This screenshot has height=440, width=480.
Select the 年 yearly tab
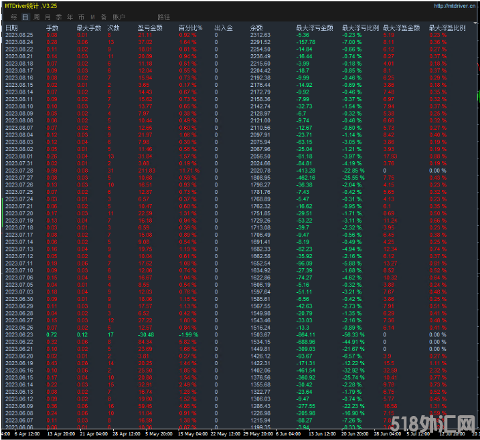click(x=70, y=16)
